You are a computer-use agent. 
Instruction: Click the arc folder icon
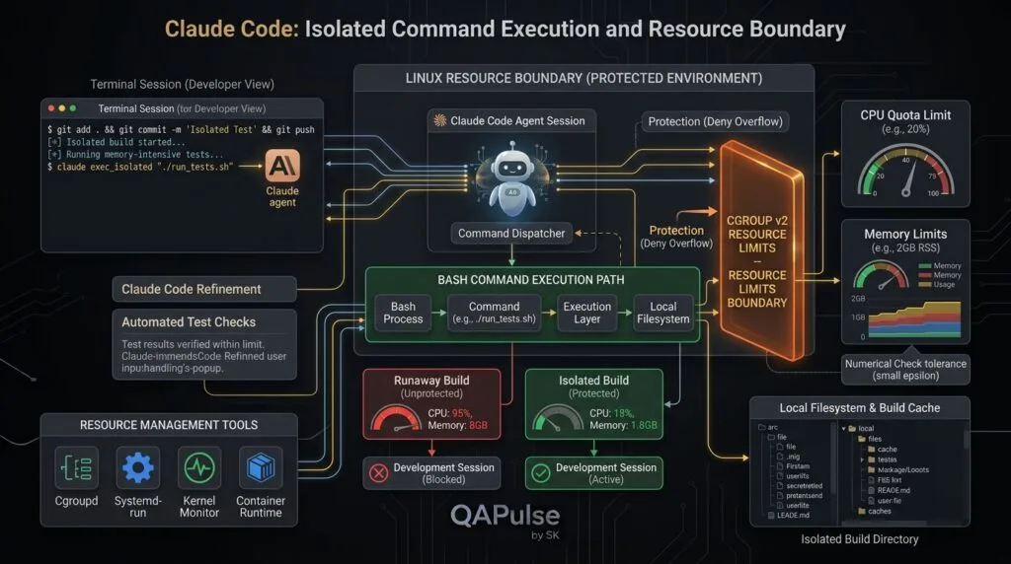[762, 427]
